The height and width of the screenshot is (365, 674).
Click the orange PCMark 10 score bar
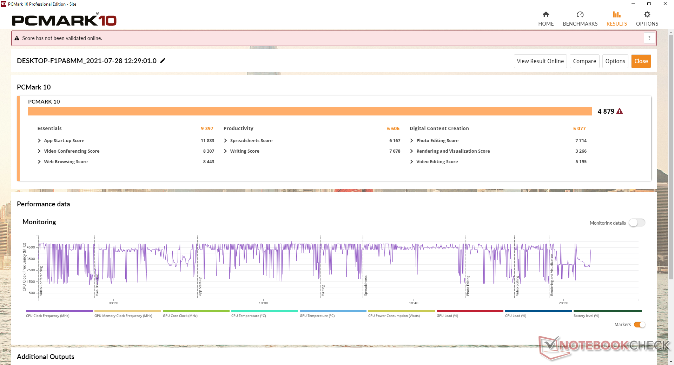(x=310, y=111)
